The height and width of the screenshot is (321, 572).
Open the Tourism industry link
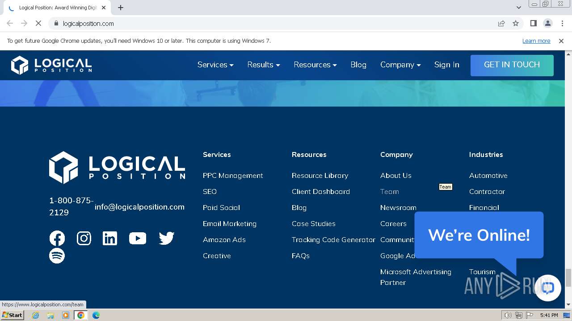(x=482, y=272)
